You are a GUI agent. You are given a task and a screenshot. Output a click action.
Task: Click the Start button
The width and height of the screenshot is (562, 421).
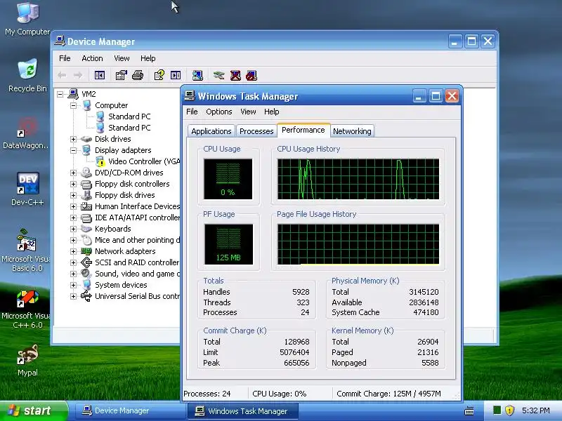click(x=34, y=410)
